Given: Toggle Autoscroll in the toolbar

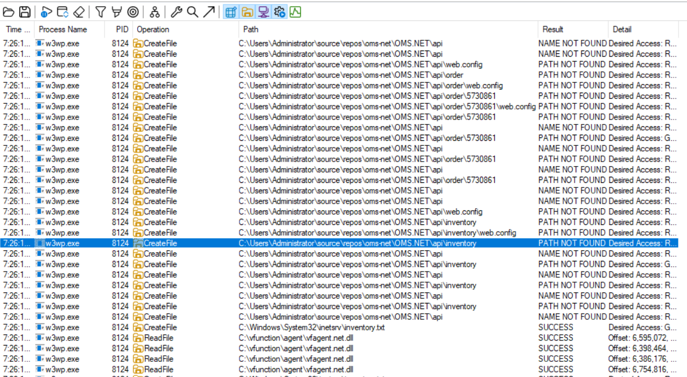Looking at the screenshot, I should [62, 12].
